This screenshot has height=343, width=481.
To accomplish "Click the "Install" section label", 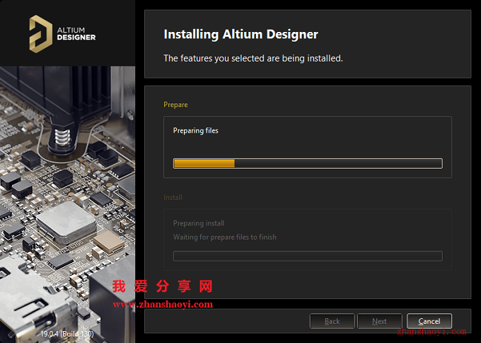I will [x=173, y=197].
